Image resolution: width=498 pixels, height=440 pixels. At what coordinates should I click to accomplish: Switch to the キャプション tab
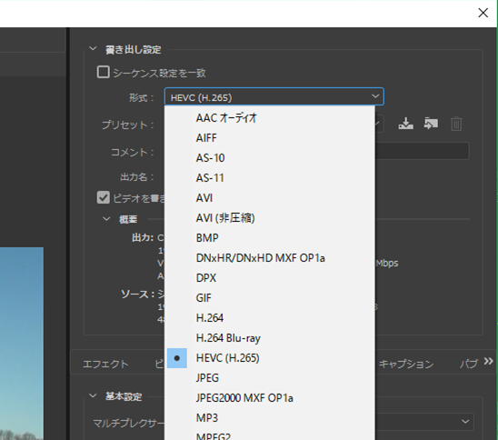click(406, 364)
